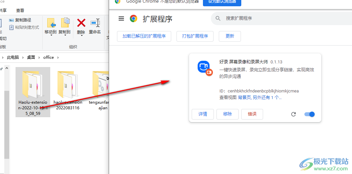Click the 剪切 command in Explorer ribbon
This screenshot has width=352, height=174.
coord(3,38)
